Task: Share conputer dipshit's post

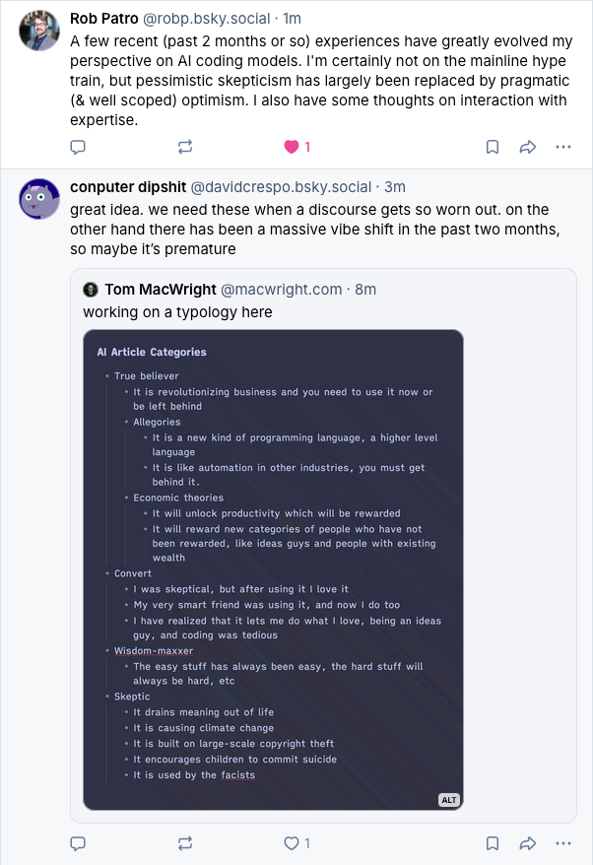Action: tap(527, 843)
